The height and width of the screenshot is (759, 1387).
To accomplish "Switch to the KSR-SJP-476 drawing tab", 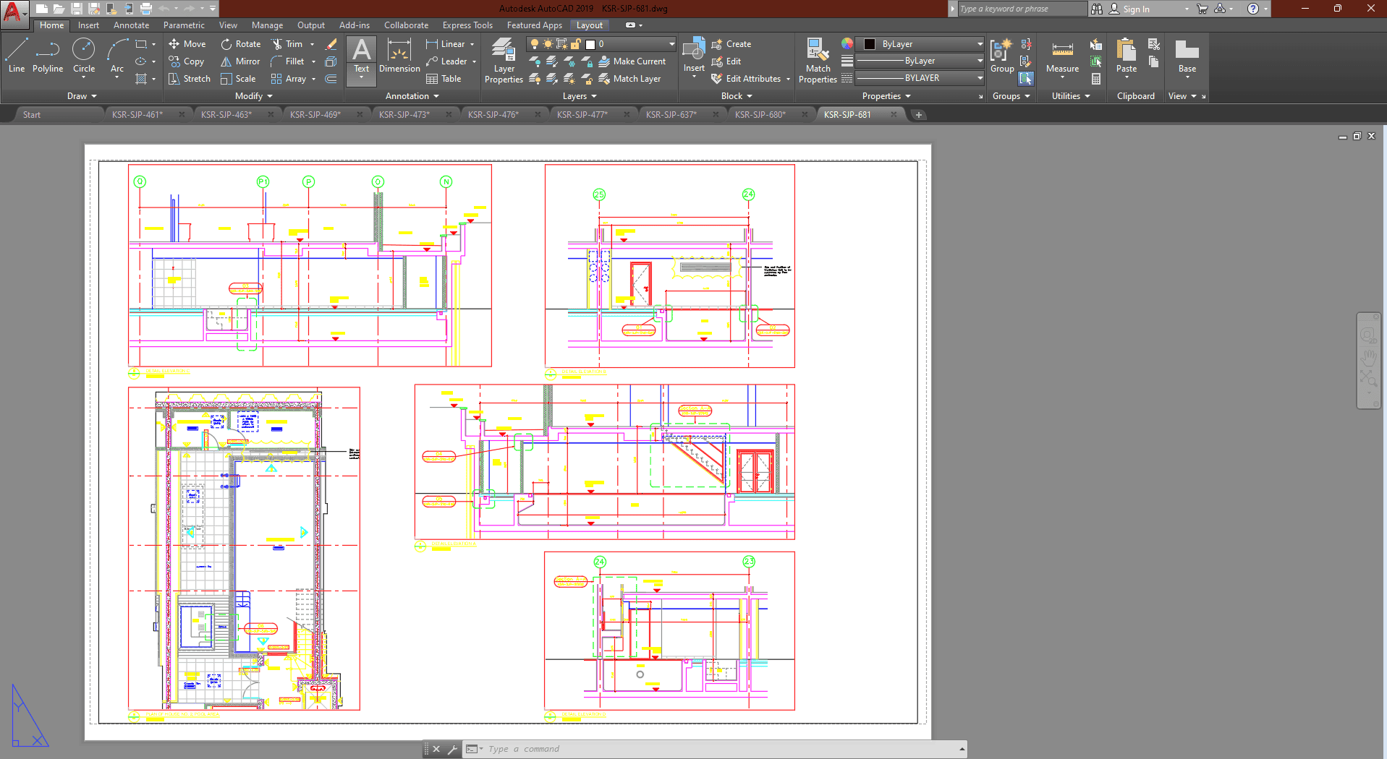I will coord(493,115).
